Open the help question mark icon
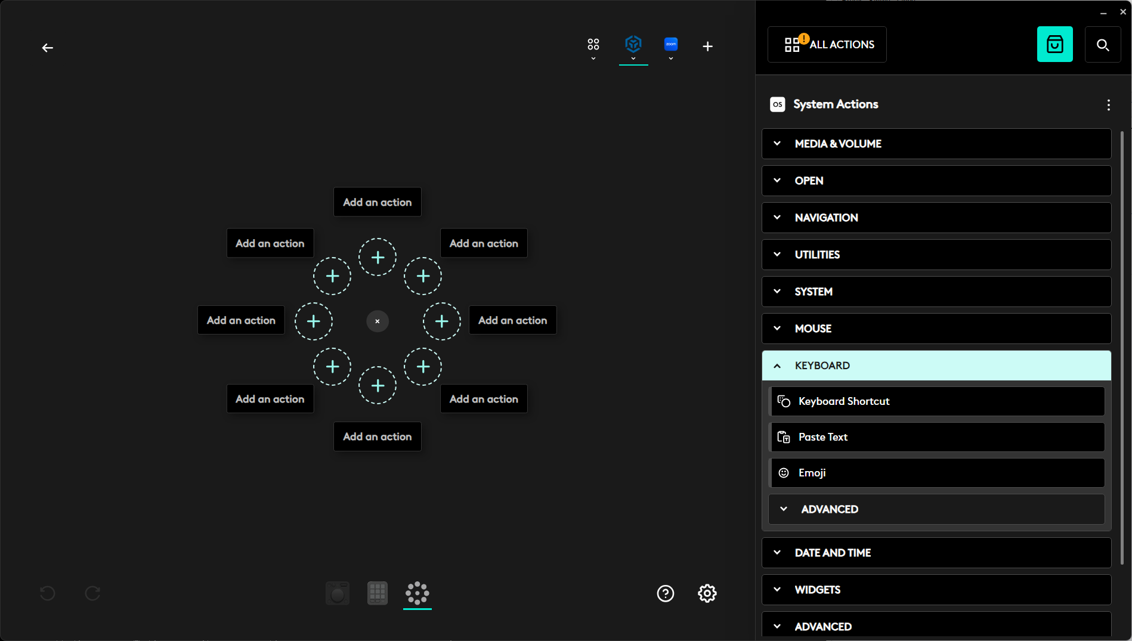Image resolution: width=1132 pixels, height=641 pixels. click(x=665, y=593)
